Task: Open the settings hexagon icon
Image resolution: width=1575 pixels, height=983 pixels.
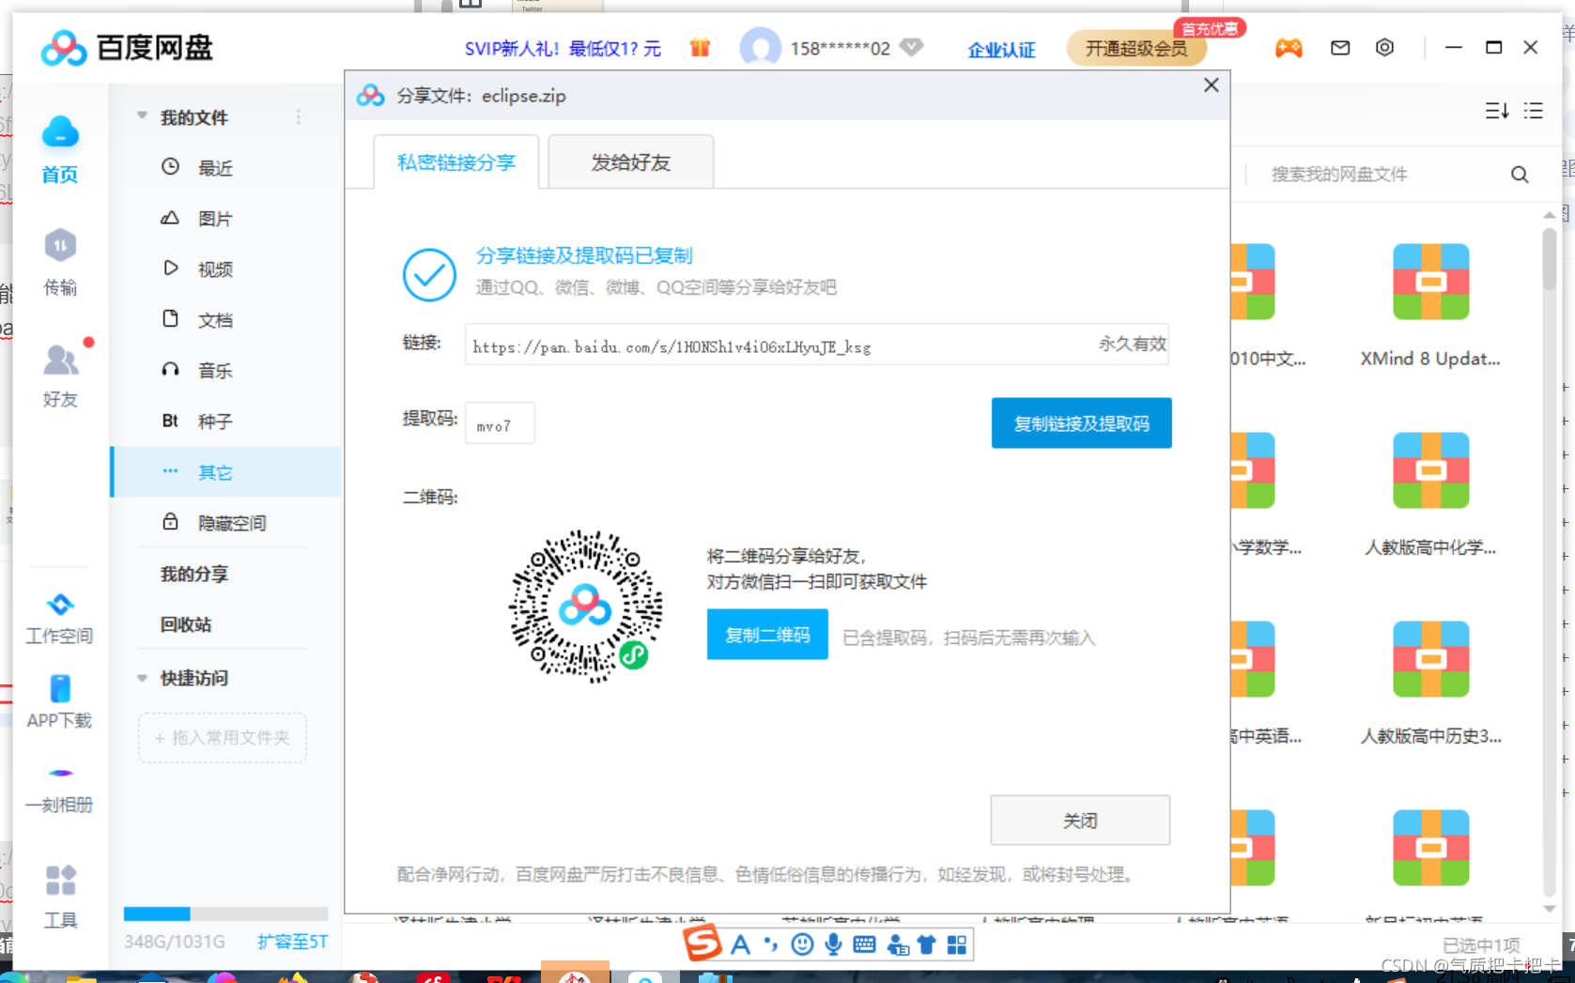Action: (x=1384, y=48)
